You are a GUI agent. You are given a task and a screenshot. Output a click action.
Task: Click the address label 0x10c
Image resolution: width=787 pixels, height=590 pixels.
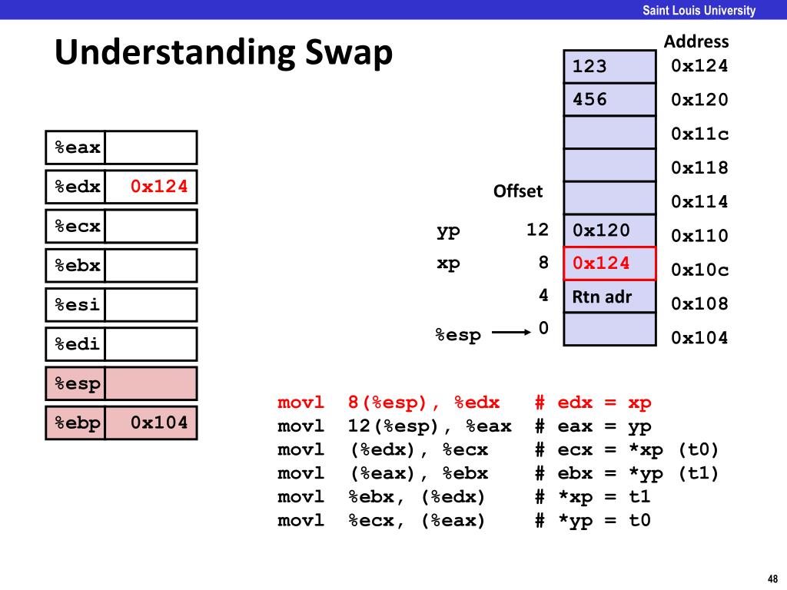[699, 270]
